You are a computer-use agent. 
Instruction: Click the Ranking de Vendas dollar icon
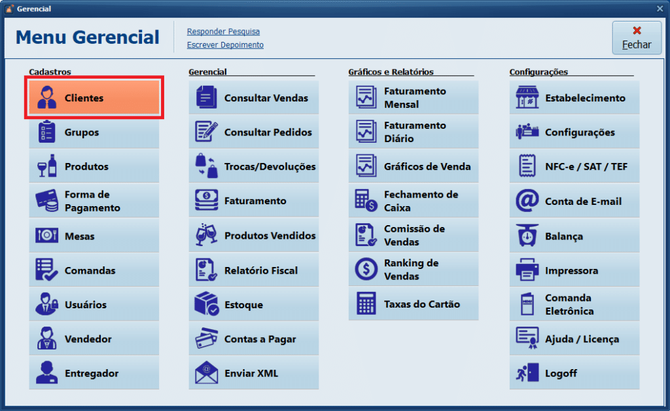tap(366, 269)
